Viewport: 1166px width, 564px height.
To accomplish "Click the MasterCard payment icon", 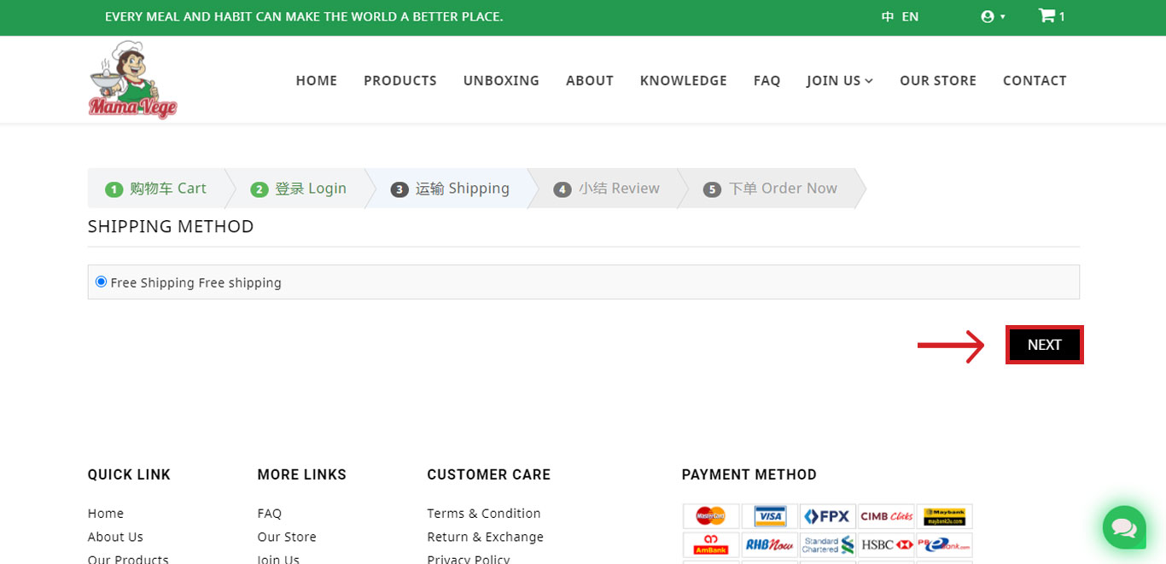I will coord(710,516).
